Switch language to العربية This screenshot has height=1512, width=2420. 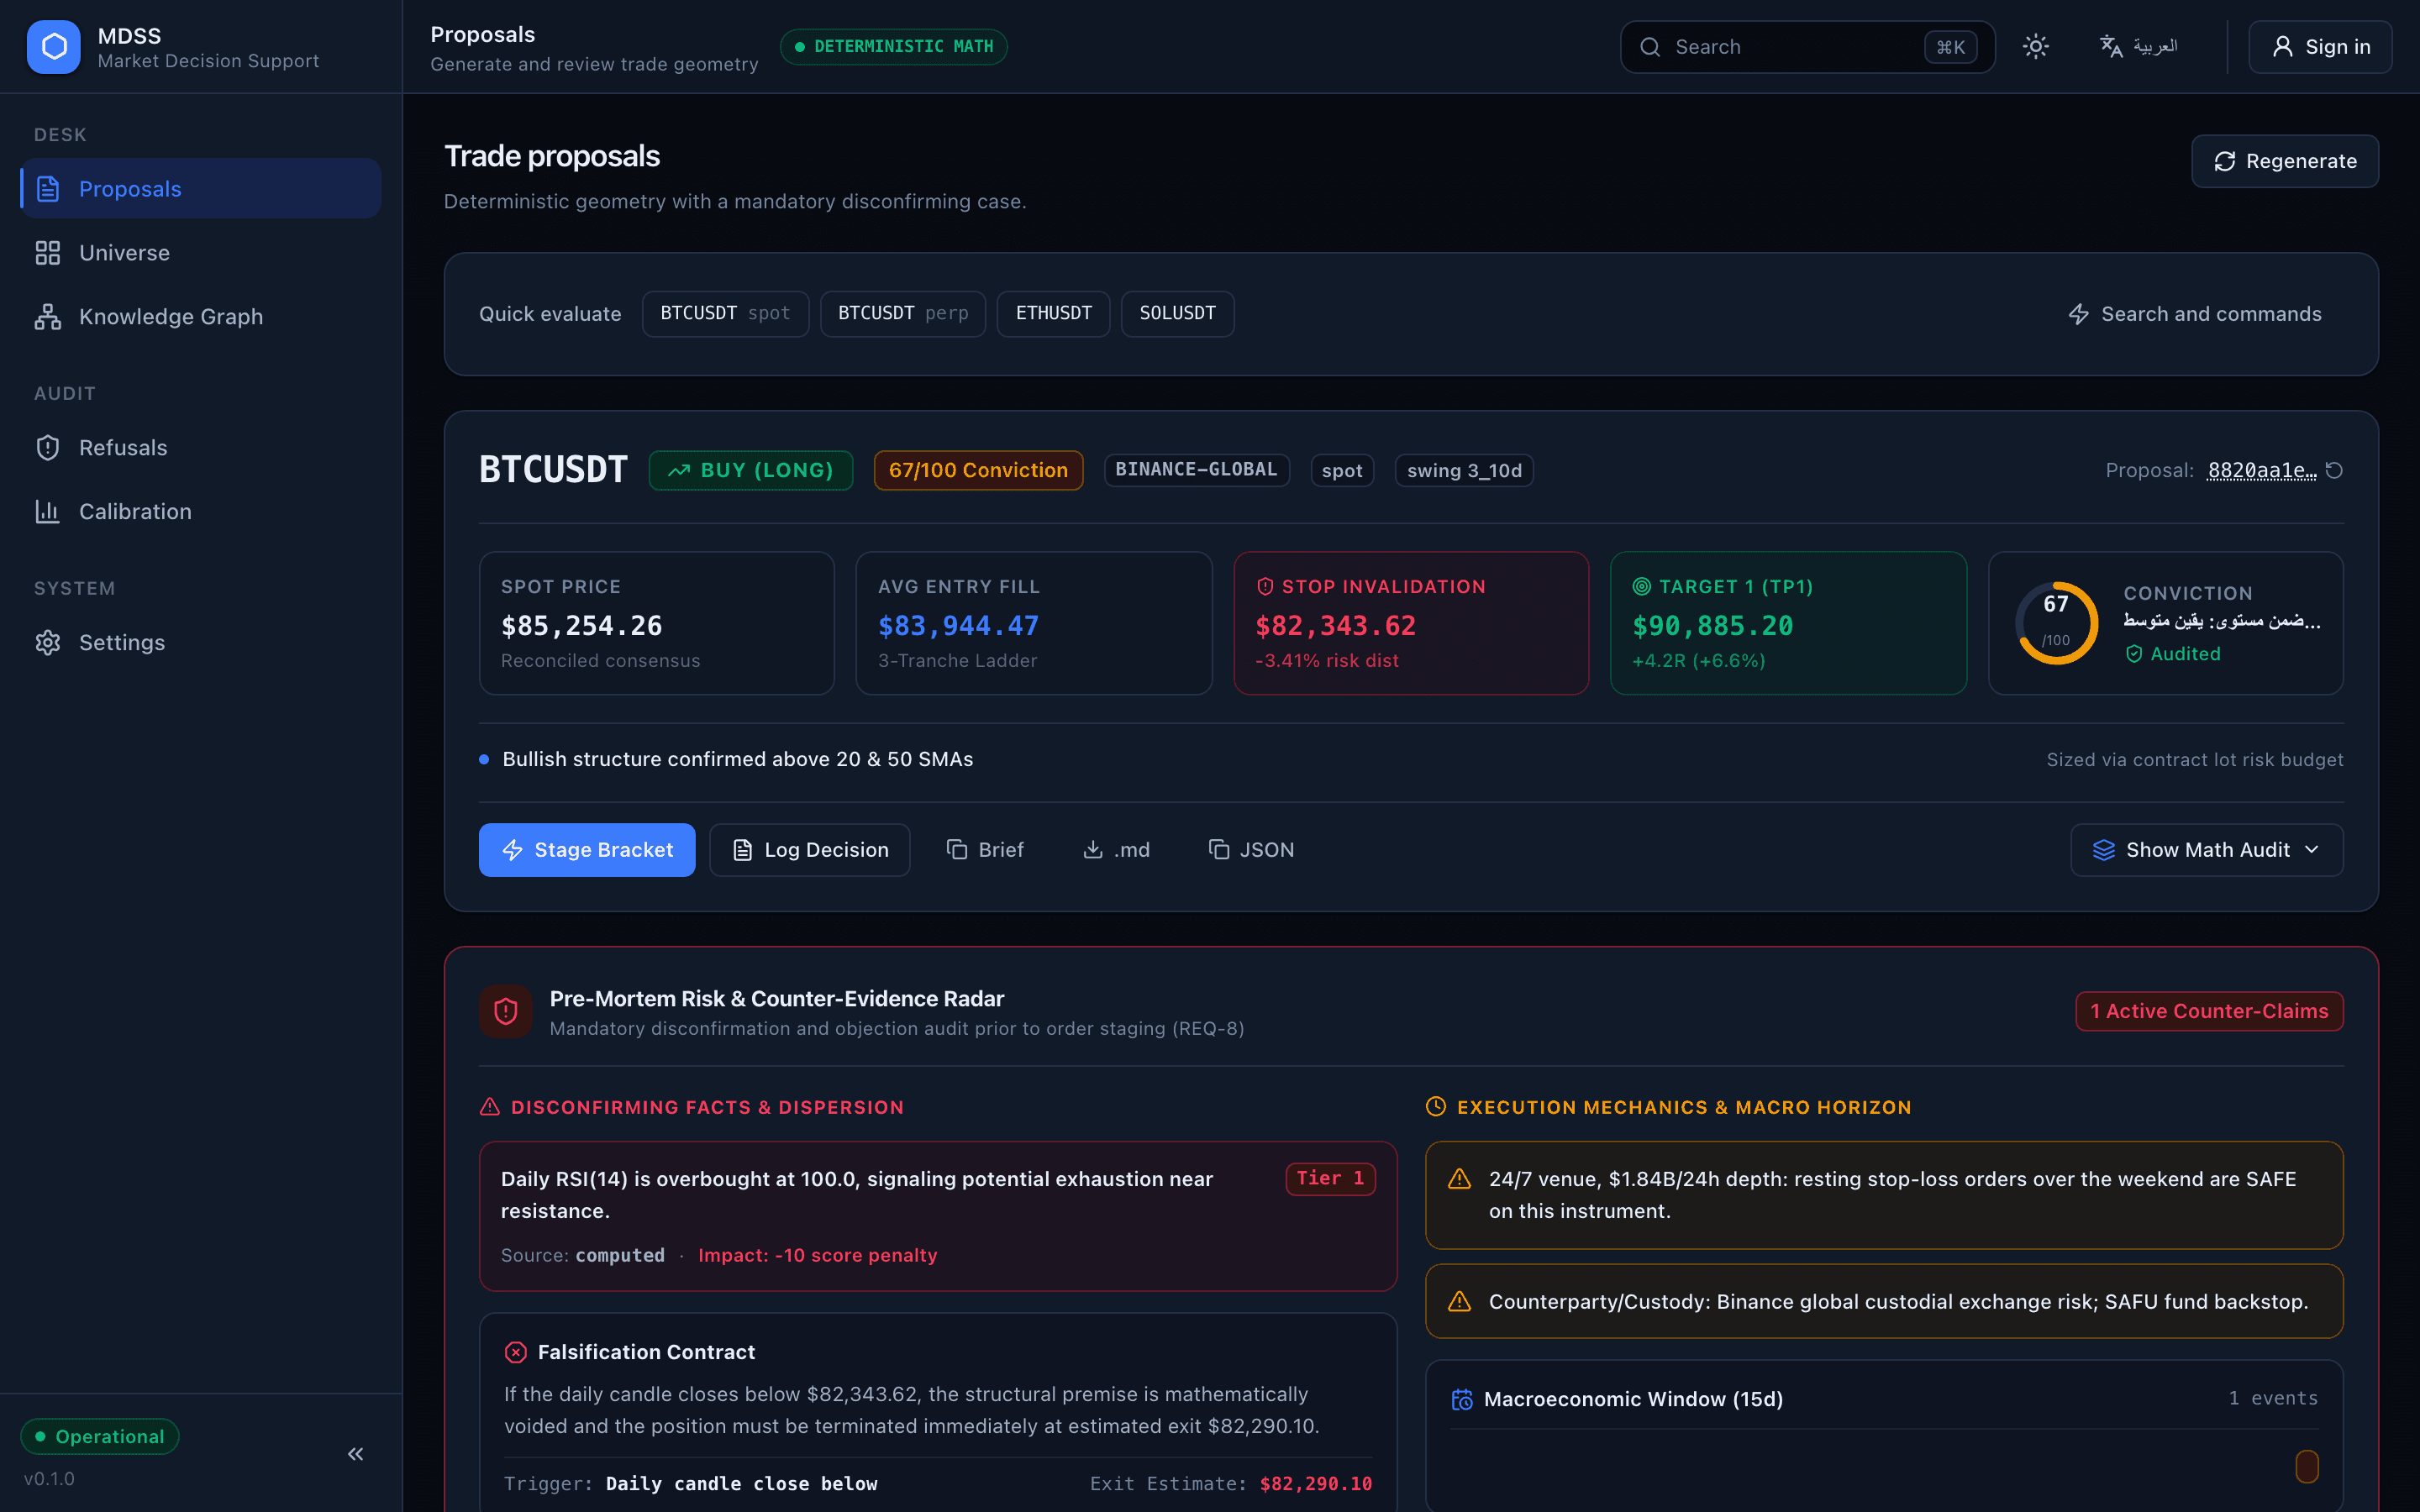pyautogui.click(x=2138, y=47)
